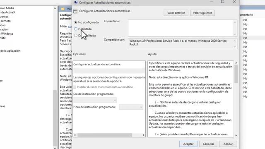
Task: Toggle Instalar durante mantenimiento automático checkbox
Action: (75, 87)
